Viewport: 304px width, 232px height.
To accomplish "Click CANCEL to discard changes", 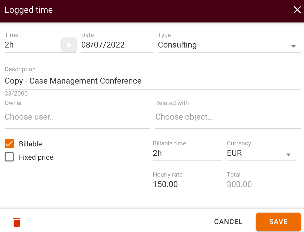I will (228, 222).
